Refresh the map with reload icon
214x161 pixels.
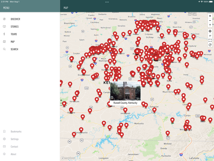click(210, 45)
